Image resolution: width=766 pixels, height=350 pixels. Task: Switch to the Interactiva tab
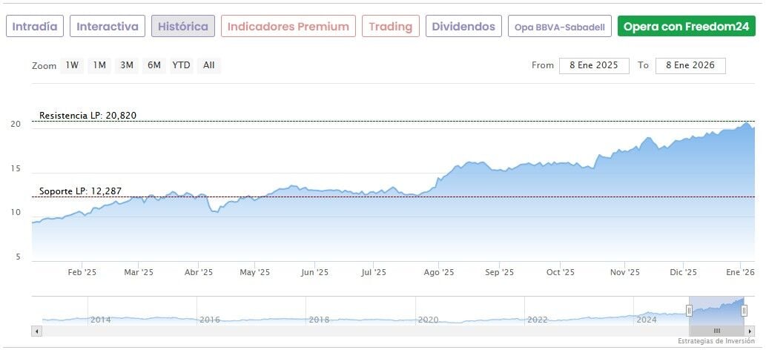pyautogui.click(x=108, y=27)
